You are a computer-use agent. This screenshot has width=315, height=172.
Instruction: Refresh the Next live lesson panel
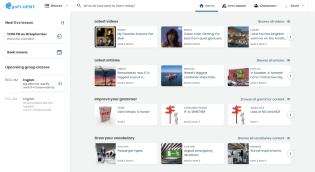pyautogui.click(x=62, y=23)
